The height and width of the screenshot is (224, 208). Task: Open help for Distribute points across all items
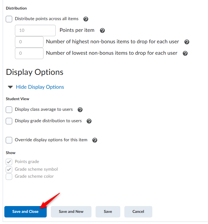coord(86,19)
